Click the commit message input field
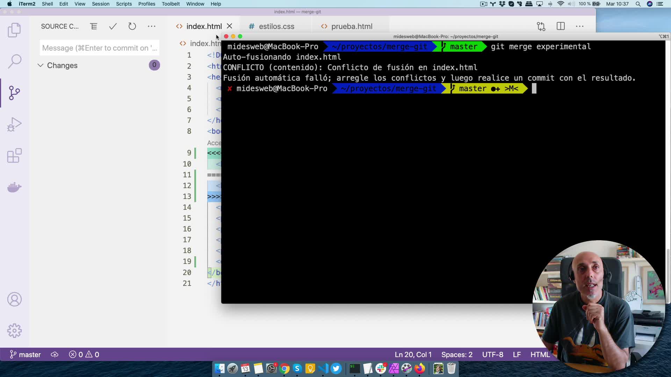 [99, 48]
